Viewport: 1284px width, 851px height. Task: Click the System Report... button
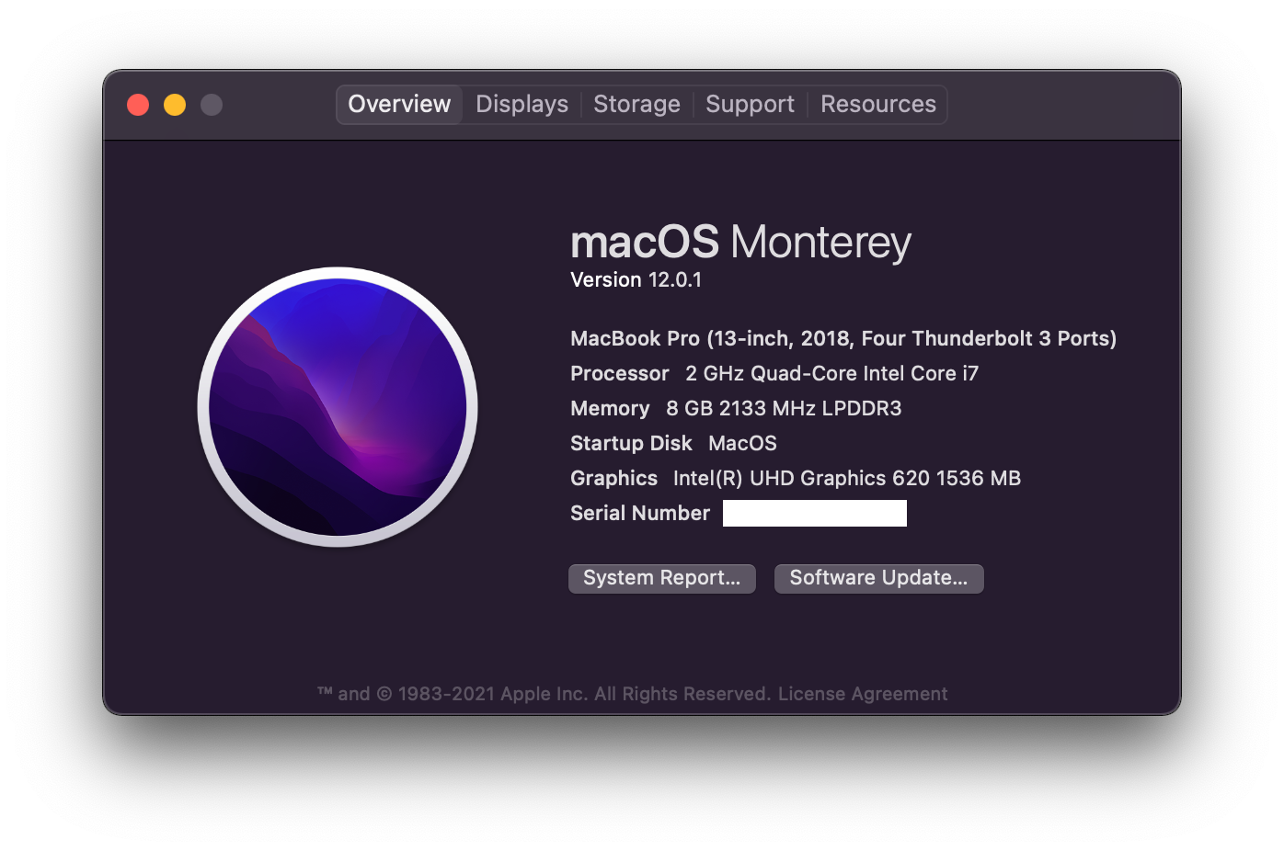[662, 578]
